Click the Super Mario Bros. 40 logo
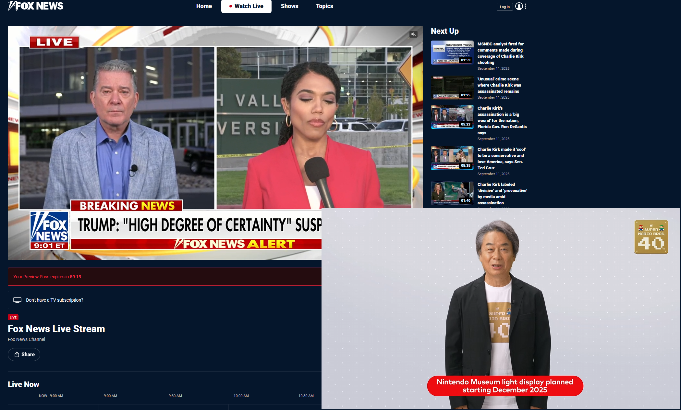 651,237
